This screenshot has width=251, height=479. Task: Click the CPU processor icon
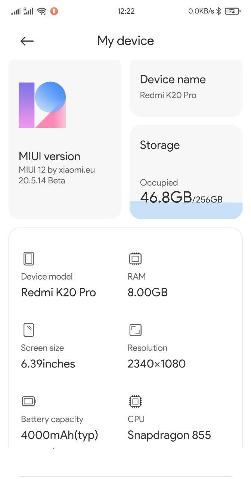135,402
